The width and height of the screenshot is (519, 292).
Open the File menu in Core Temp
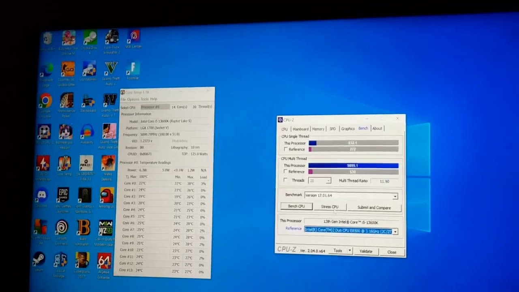click(123, 100)
